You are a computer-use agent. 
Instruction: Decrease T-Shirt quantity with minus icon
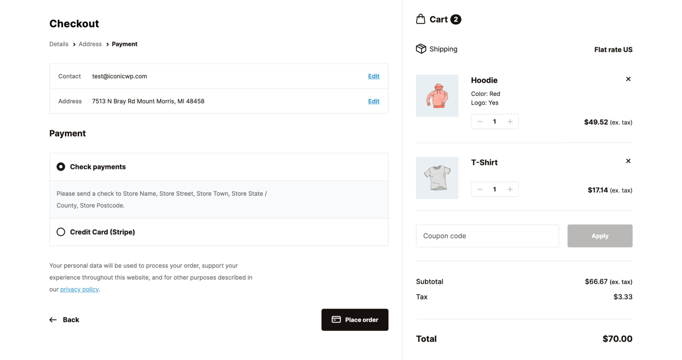[x=480, y=189]
